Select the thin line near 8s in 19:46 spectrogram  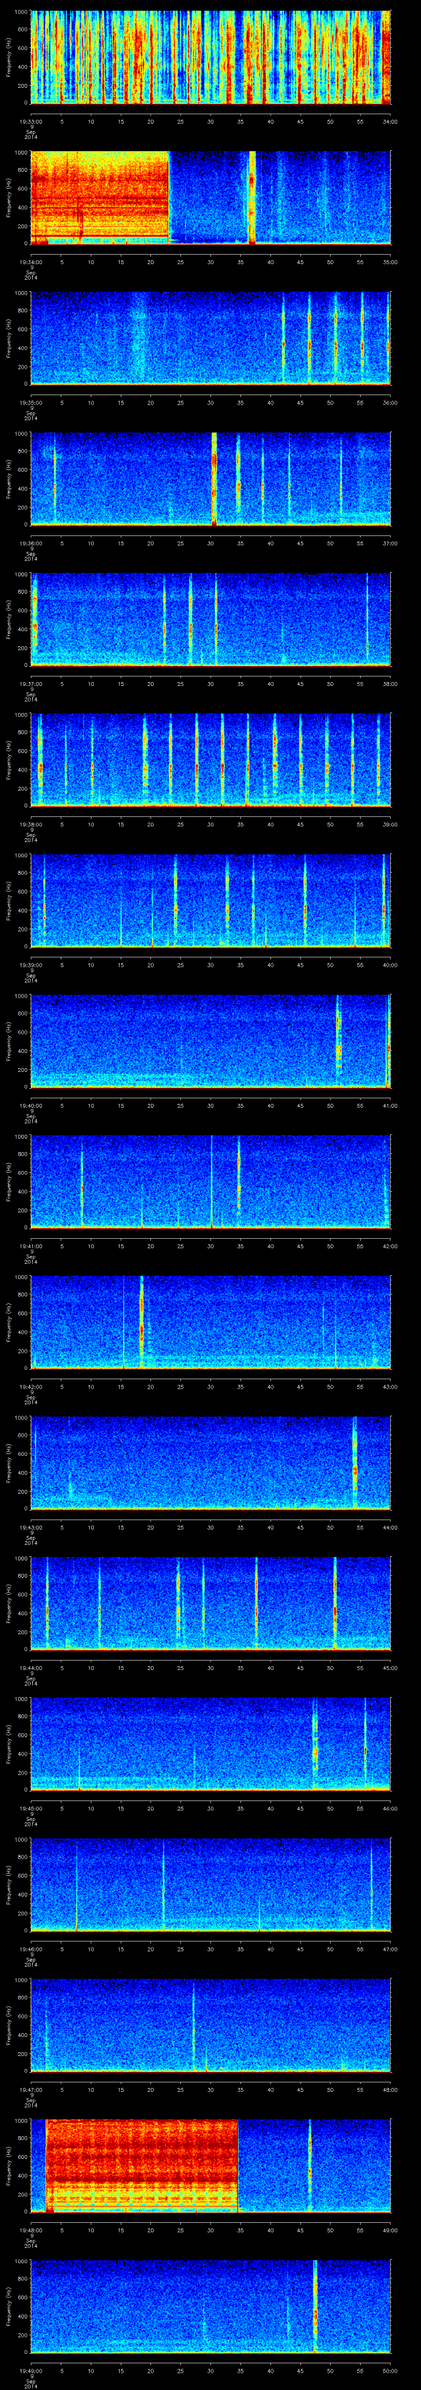77,1883
